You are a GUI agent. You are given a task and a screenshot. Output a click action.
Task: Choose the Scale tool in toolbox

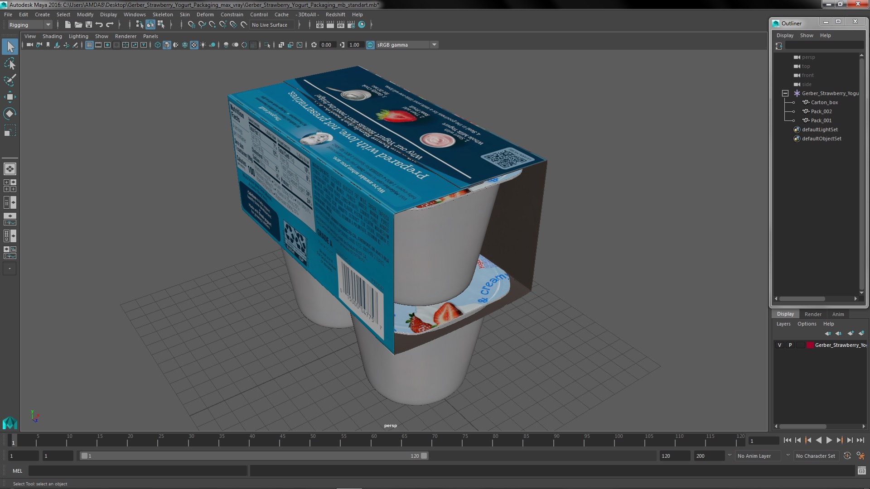(10, 130)
